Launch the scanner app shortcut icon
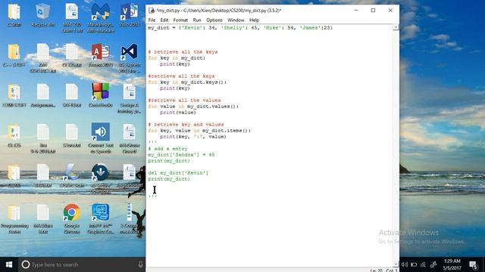Viewport: 485px width, 272px height. point(72,176)
